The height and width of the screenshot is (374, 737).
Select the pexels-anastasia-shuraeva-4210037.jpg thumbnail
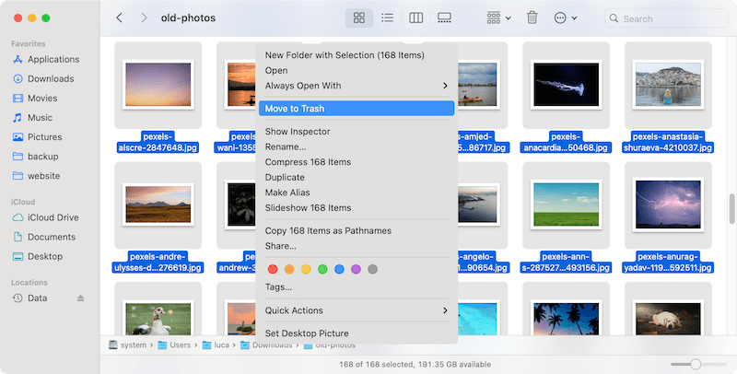(668, 85)
